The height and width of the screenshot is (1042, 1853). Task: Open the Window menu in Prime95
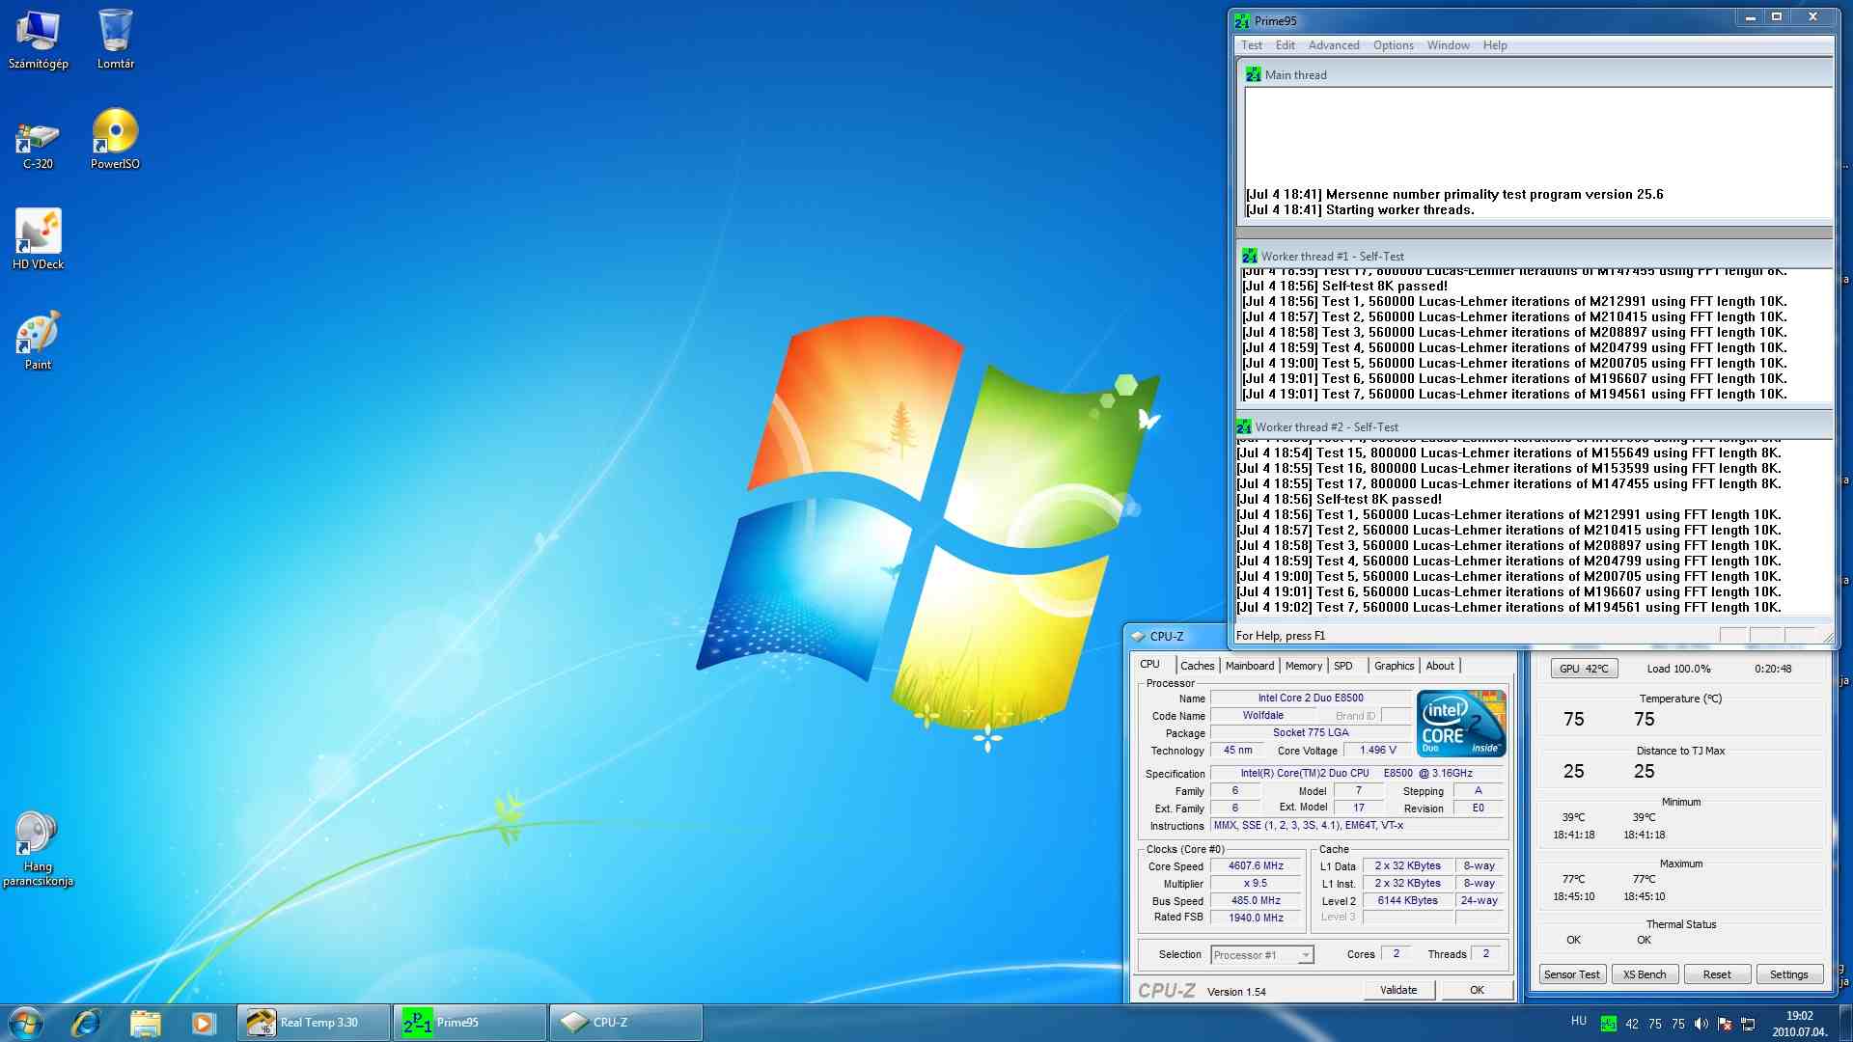(1448, 45)
